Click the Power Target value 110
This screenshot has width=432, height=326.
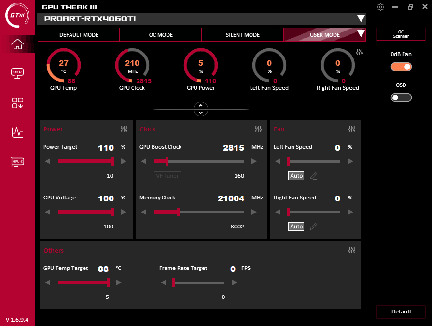(x=106, y=148)
